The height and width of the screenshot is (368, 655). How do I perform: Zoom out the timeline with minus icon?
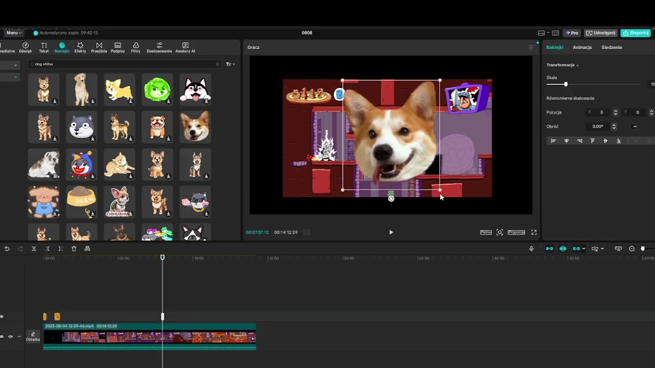[x=631, y=249]
